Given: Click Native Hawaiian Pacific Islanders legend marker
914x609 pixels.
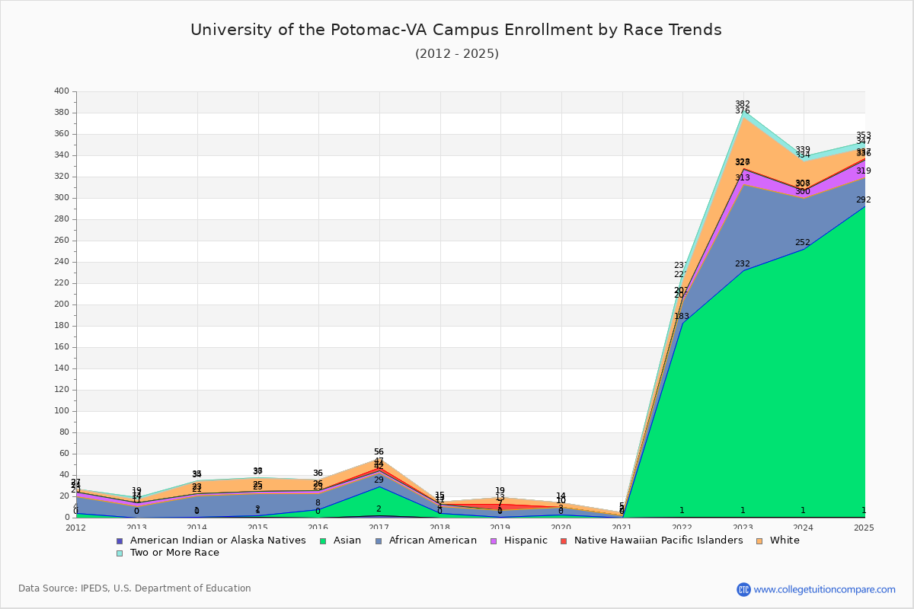Looking at the screenshot, I should [564, 540].
